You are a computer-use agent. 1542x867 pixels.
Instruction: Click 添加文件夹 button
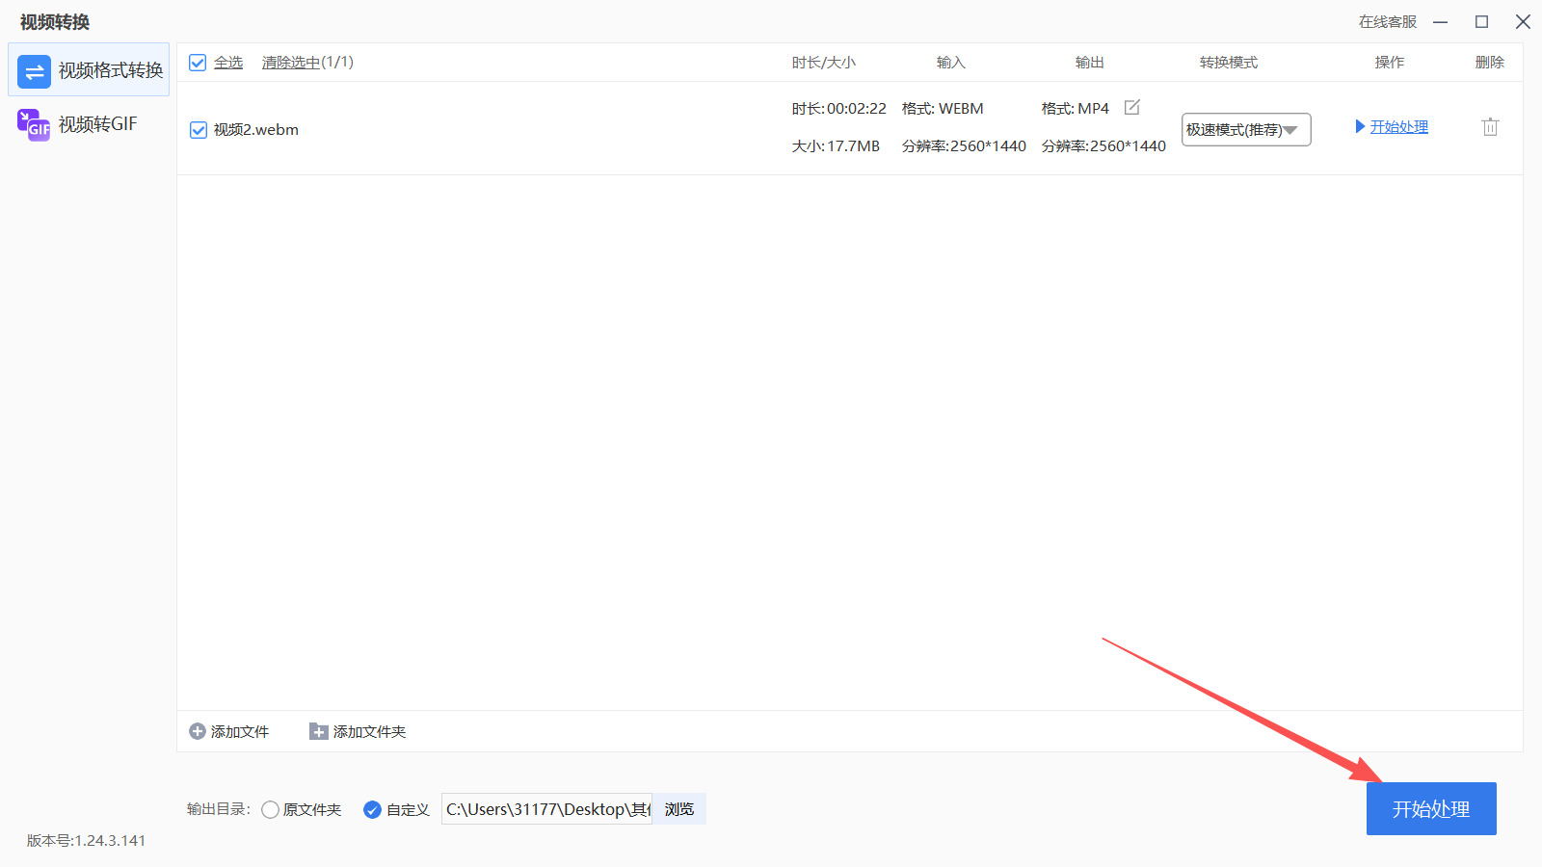tap(358, 732)
